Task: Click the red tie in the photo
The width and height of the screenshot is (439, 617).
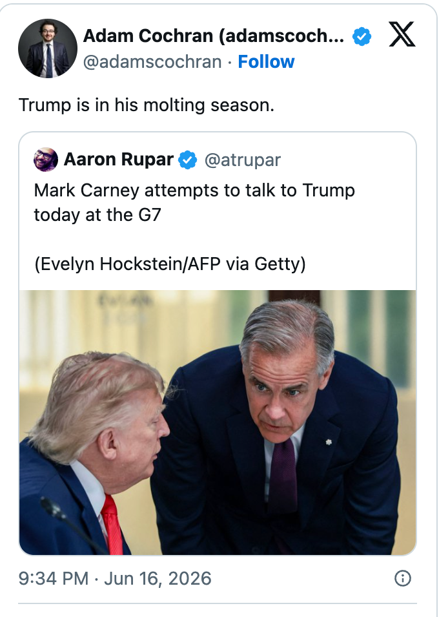Action: tap(112, 525)
